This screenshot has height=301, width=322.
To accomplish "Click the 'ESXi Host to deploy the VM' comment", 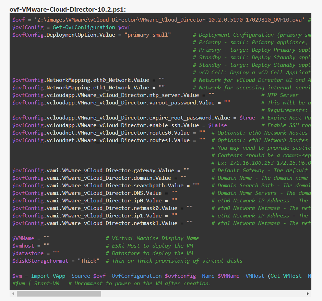I will 149,246.
